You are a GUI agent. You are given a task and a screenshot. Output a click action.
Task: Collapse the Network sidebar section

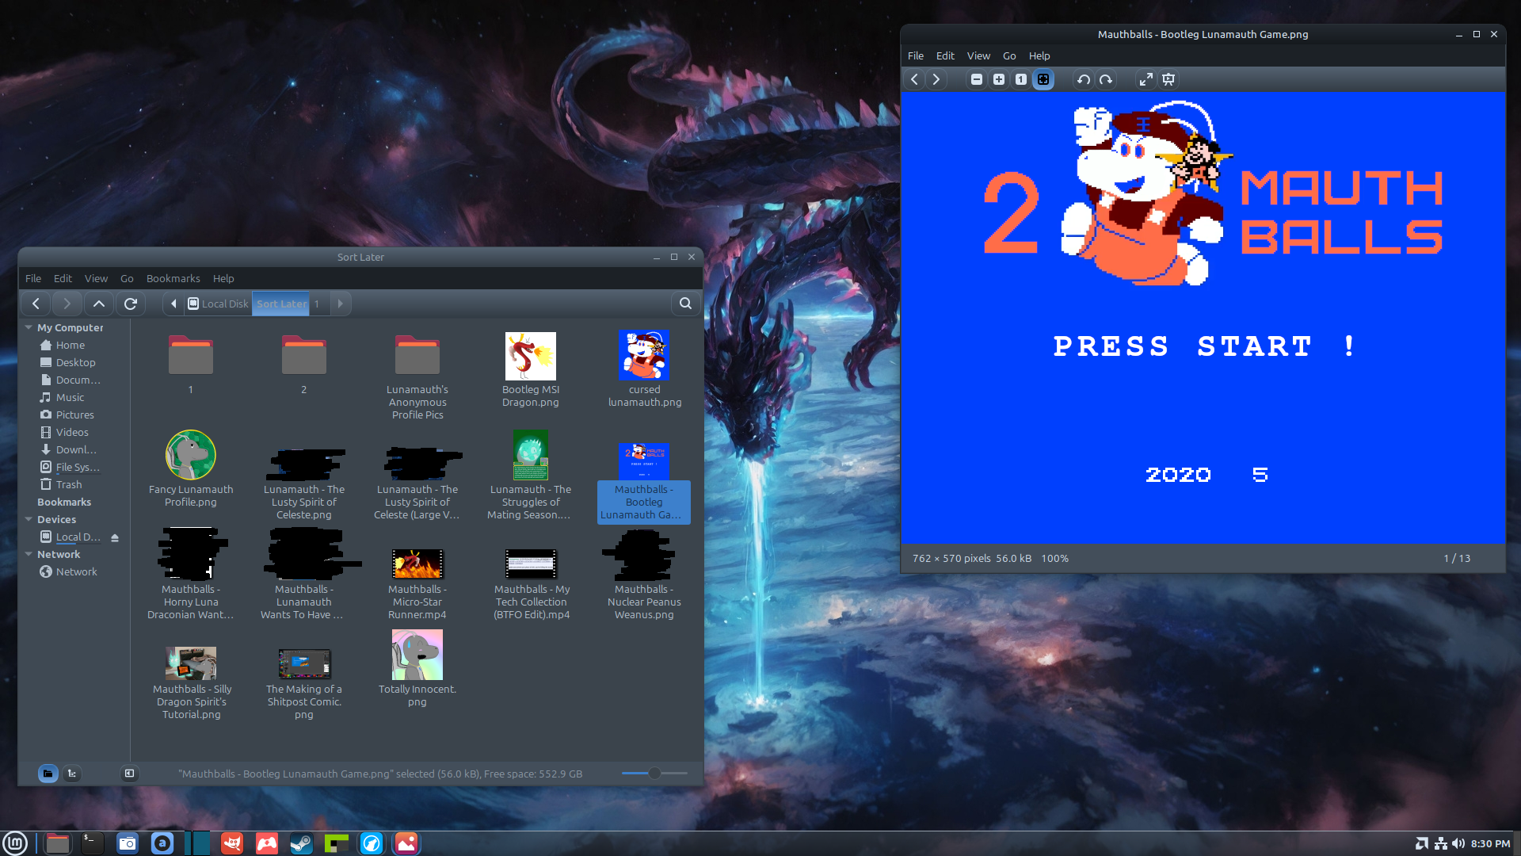(x=29, y=554)
